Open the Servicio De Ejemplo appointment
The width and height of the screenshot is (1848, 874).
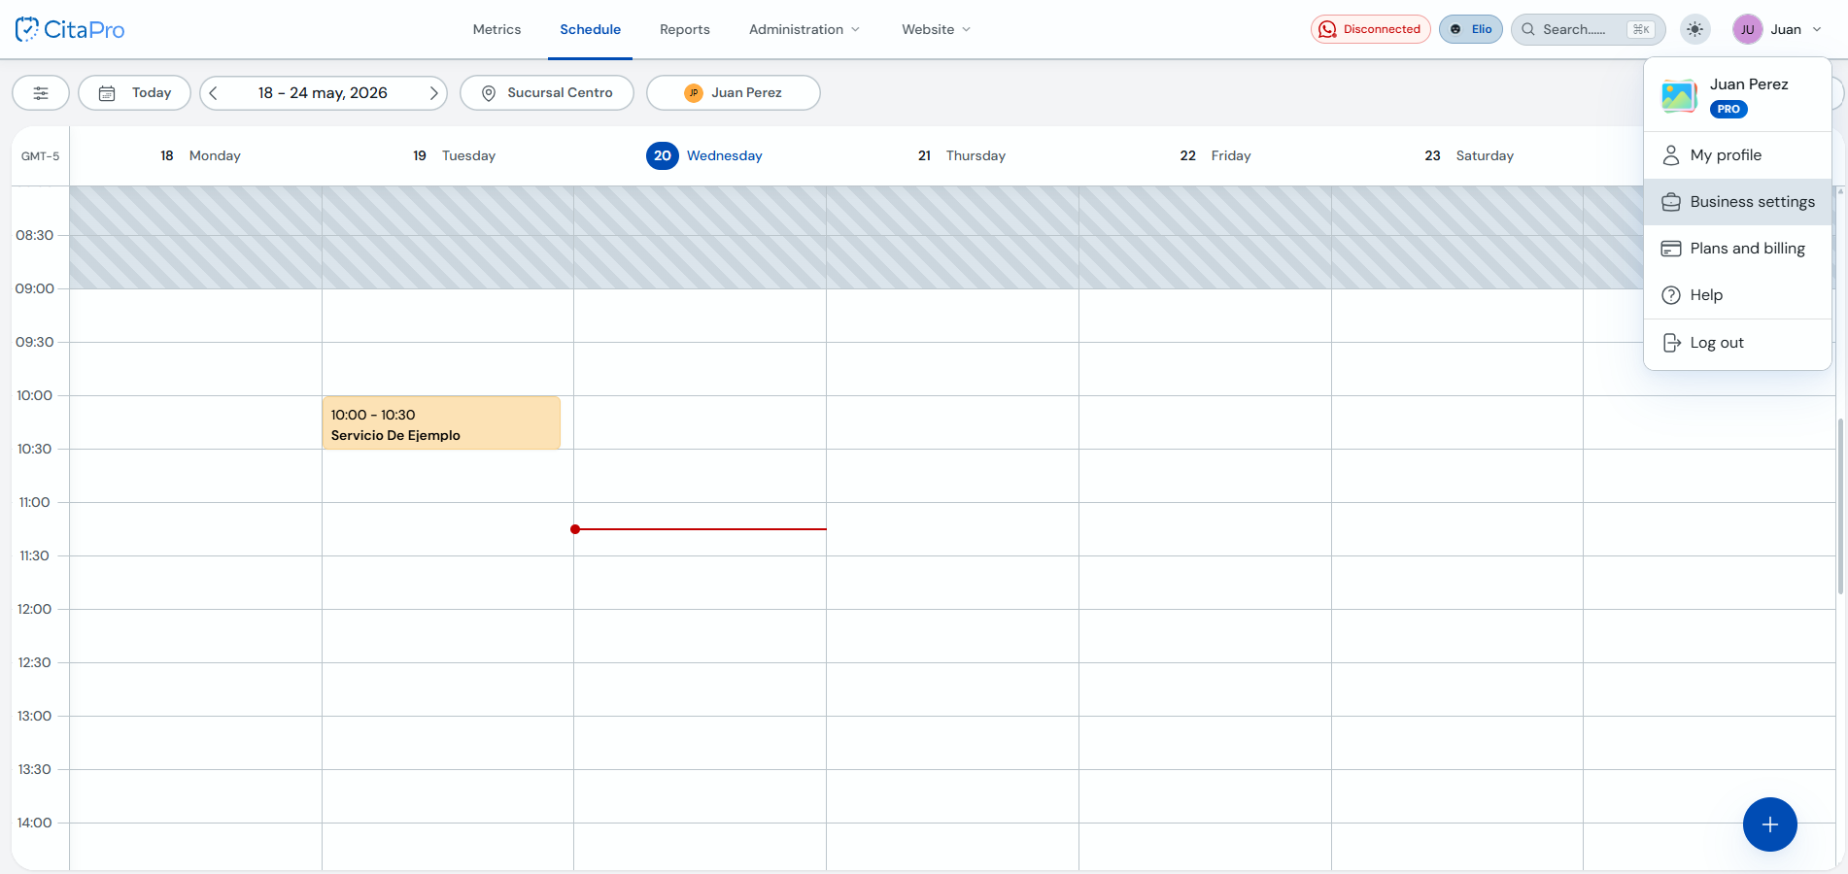click(441, 422)
